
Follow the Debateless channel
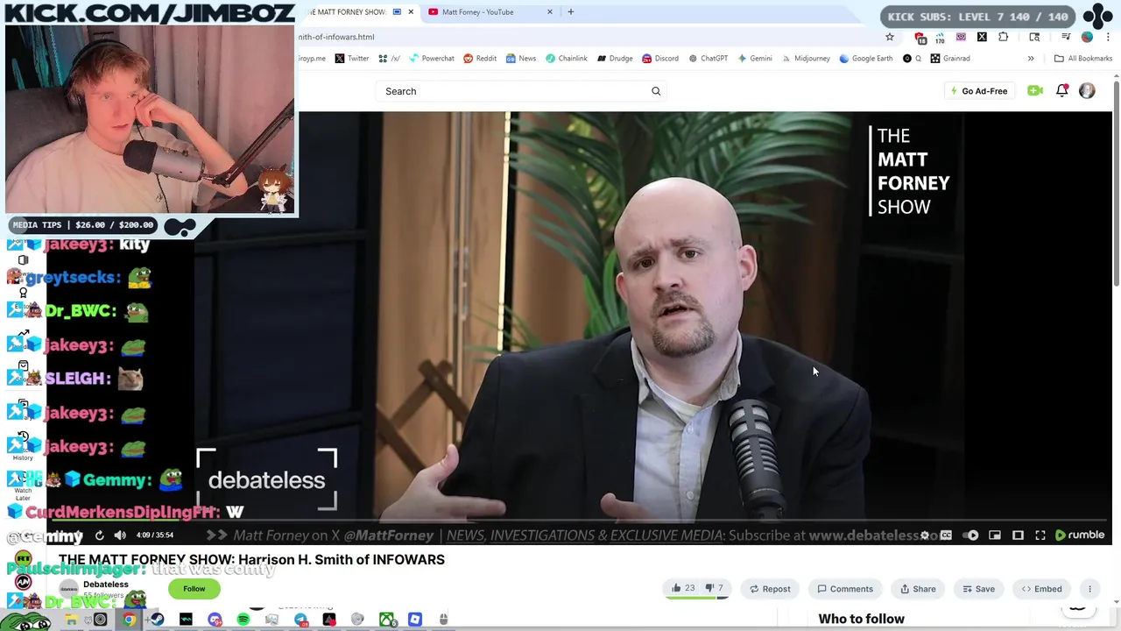(194, 589)
